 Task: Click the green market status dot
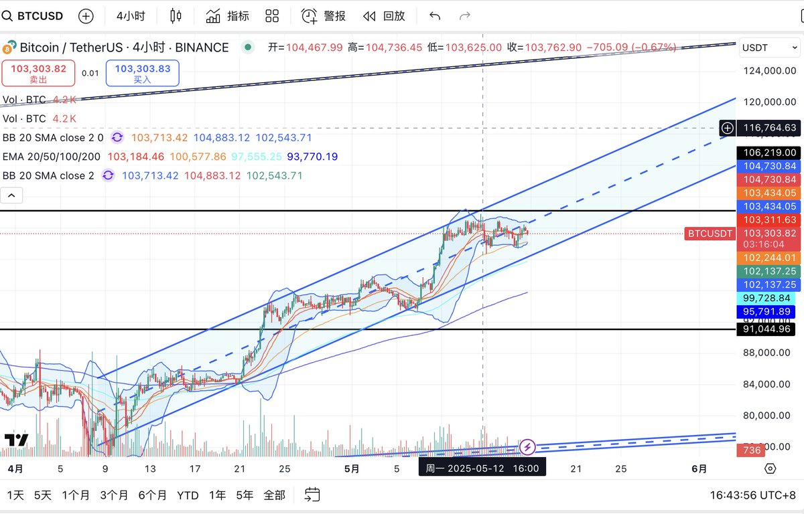click(249, 48)
